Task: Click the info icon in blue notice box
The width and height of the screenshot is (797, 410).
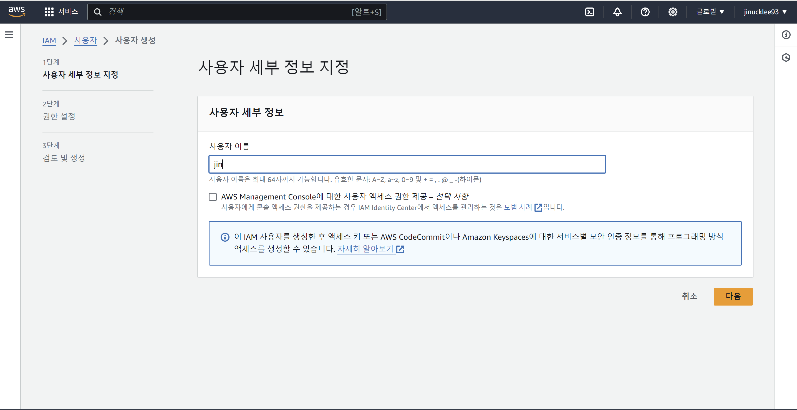Action: point(225,237)
